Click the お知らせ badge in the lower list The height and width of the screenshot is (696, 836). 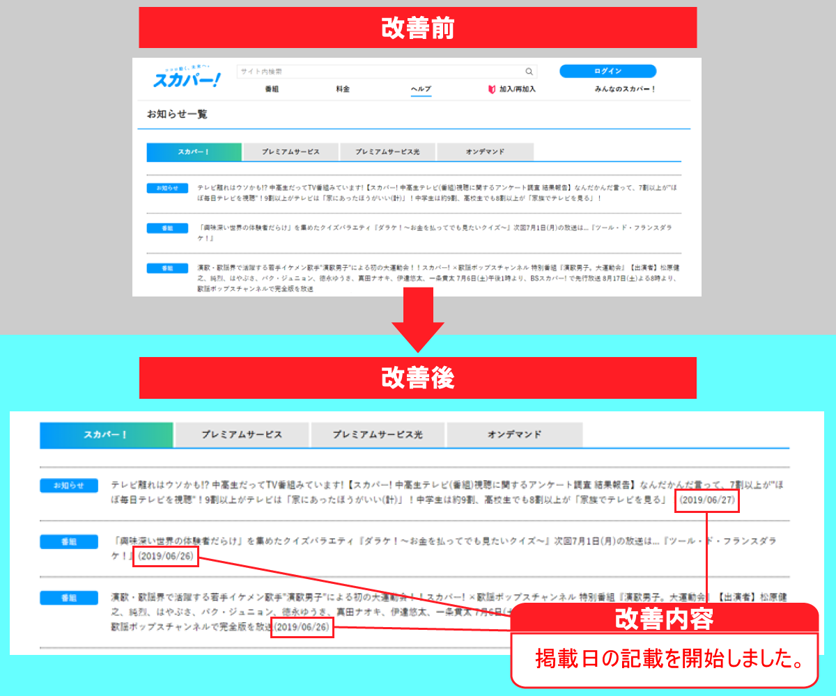69,485
